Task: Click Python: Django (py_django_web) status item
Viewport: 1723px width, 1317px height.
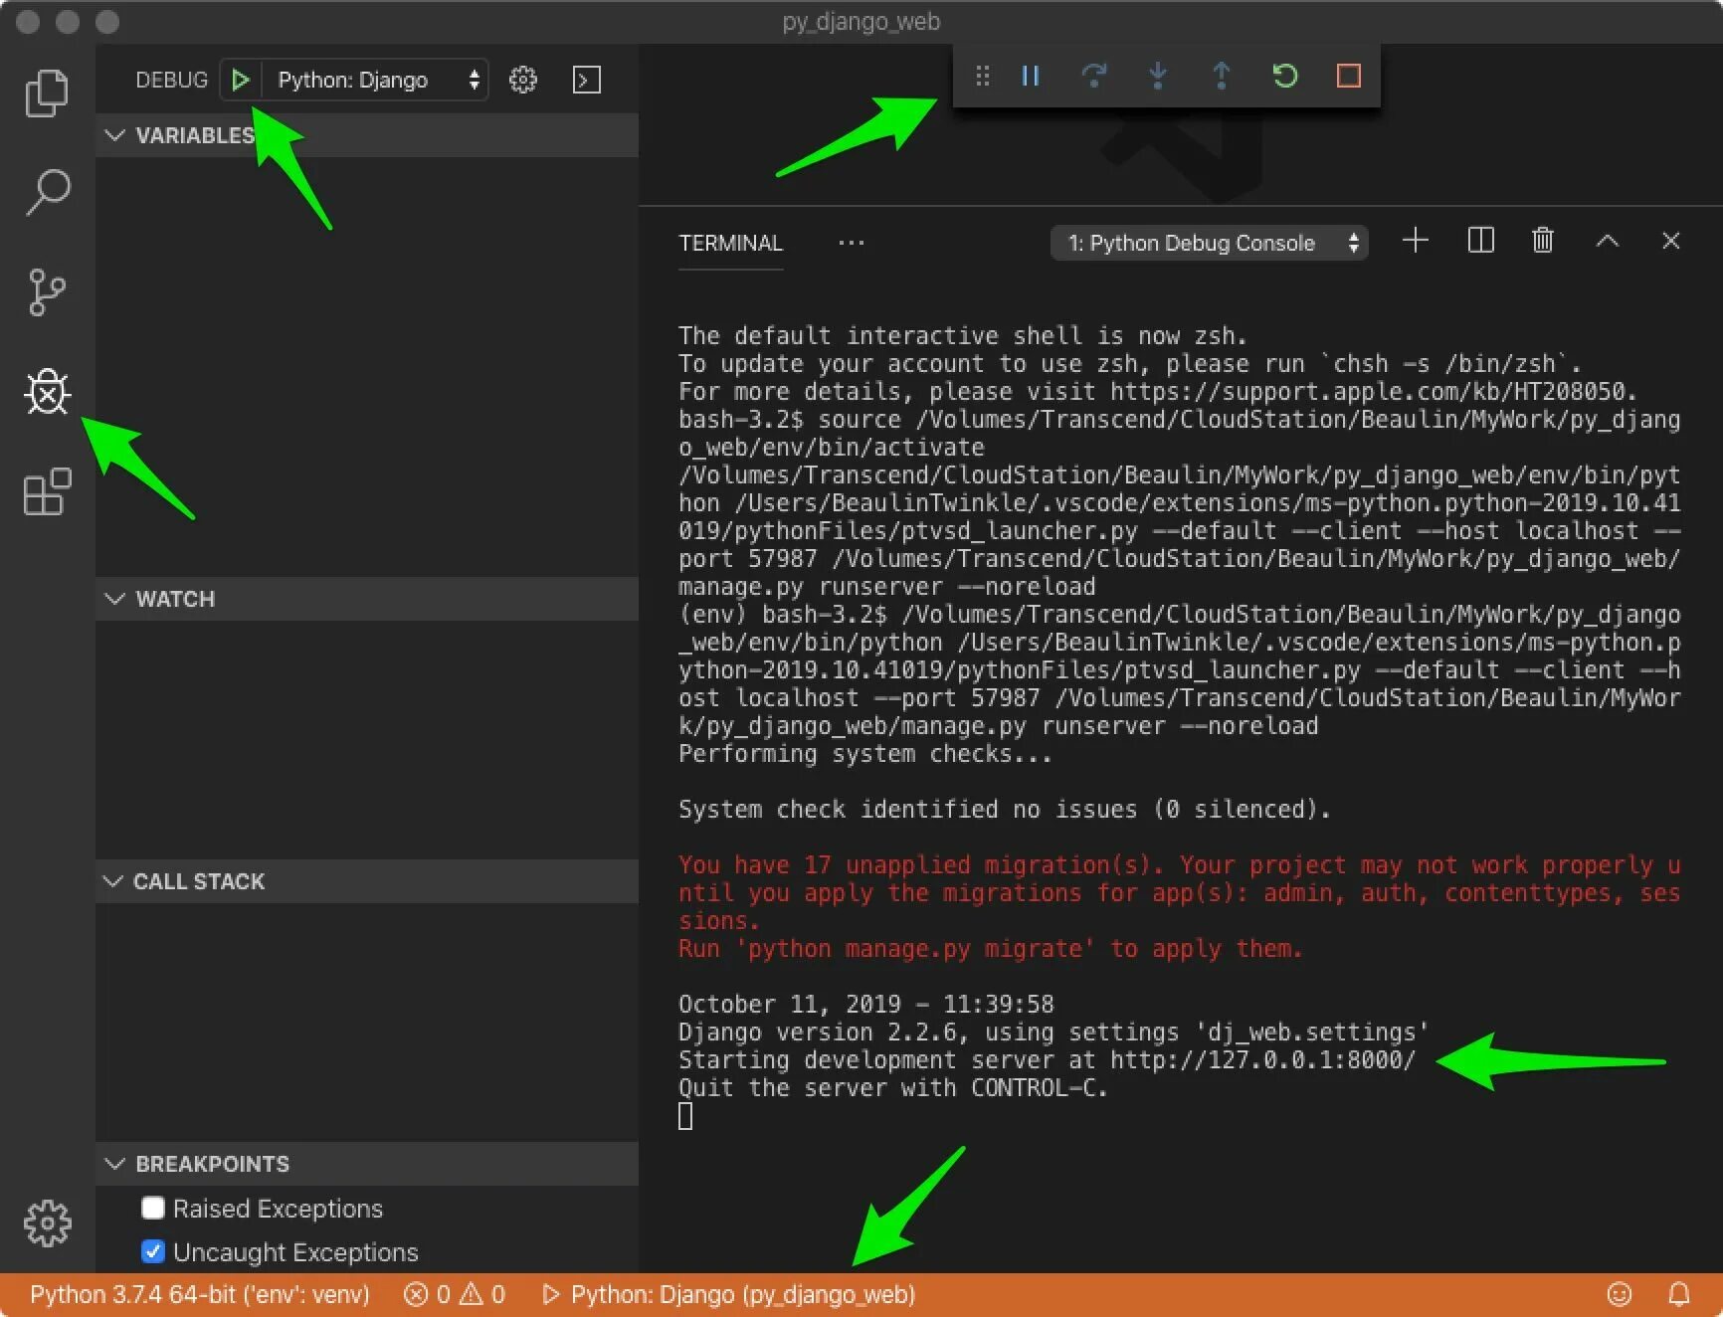Action: pos(728,1294)
